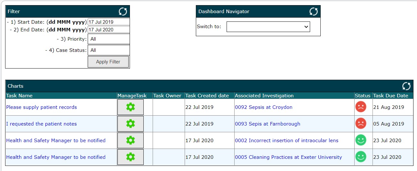Click the End Date input field
This screenshot has width=417, height=171.
[108, 30]
